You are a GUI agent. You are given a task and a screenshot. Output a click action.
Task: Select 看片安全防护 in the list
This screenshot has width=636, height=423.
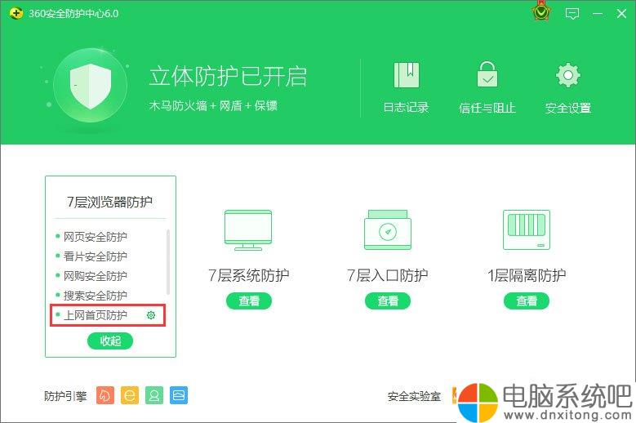point(96,256)
